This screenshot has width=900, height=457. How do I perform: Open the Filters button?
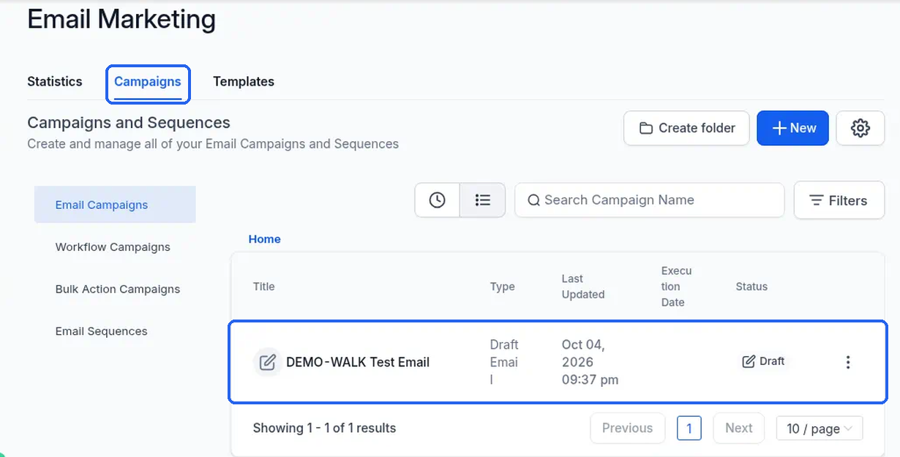coord(839,200)
